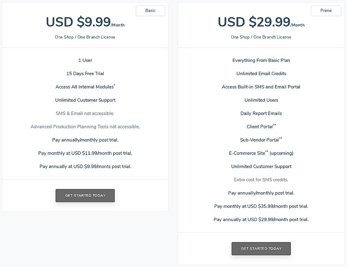Click the USD $29.99/Month price heading
Viewport: 347px width, 267px height.
pos(261,22)
